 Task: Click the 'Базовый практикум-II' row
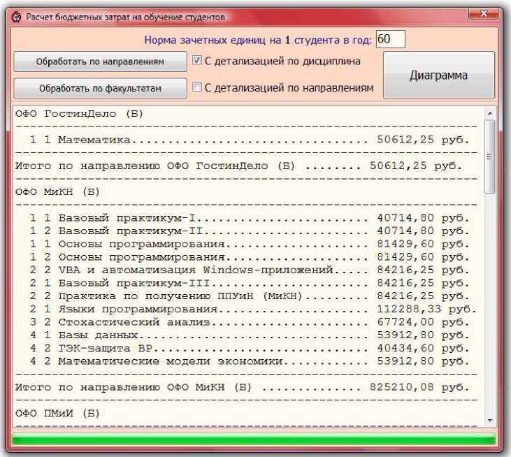coord(250,231)
